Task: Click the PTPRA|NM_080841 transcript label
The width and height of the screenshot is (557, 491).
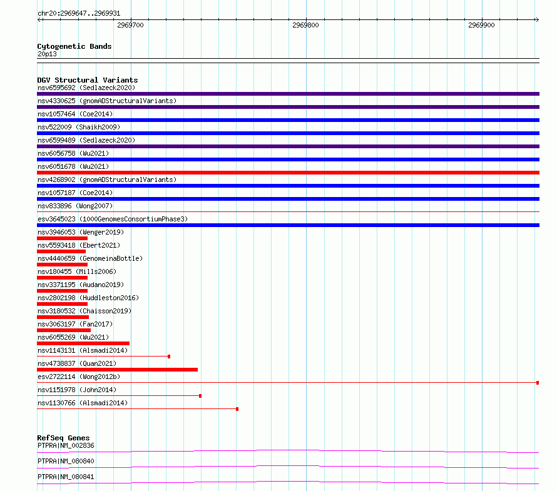Action: (x=66, y=477)
